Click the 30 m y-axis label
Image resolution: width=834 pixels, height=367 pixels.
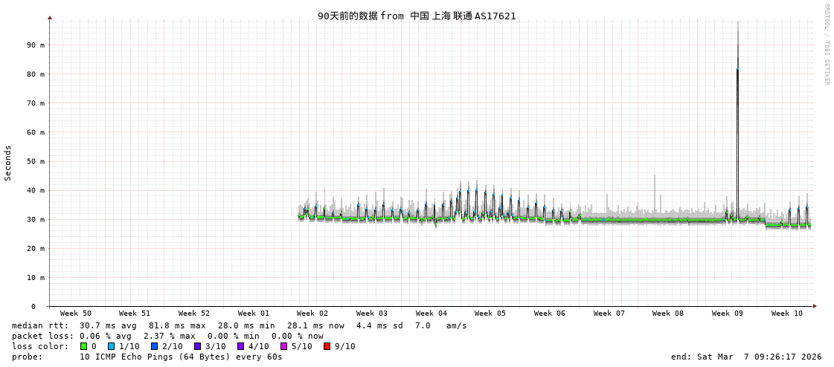click(36, 220)
